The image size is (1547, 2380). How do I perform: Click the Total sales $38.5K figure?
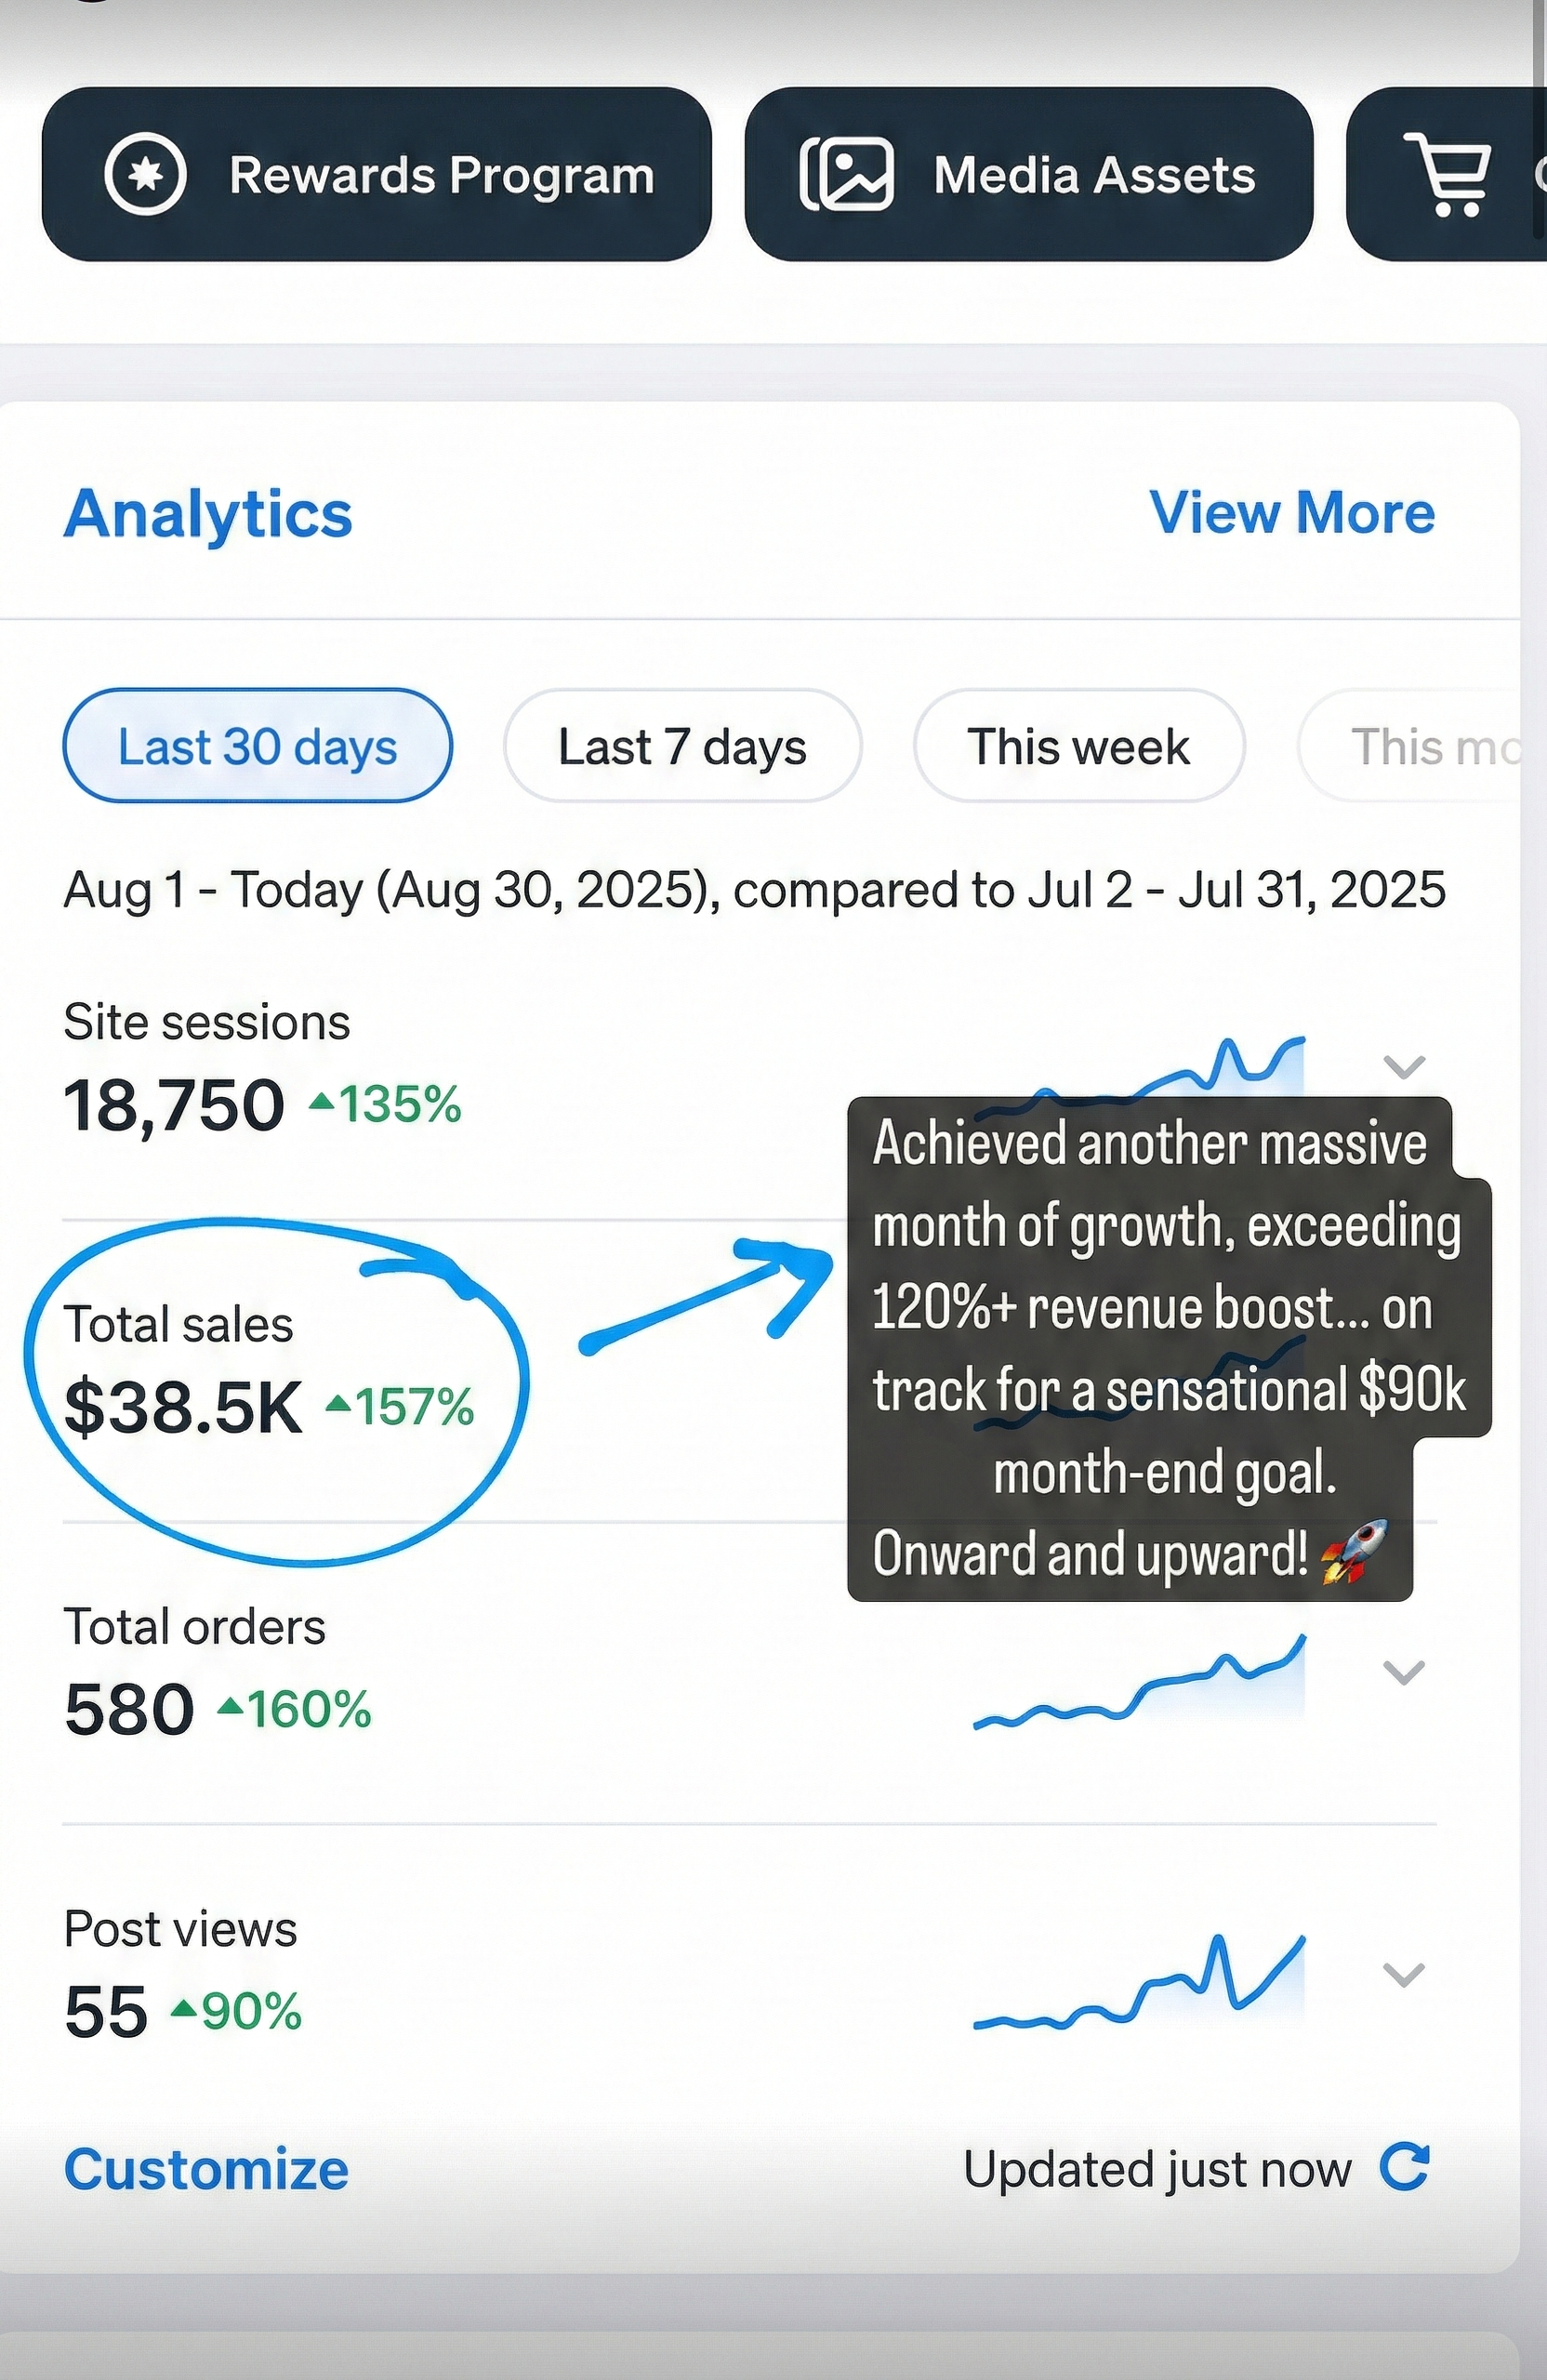click(x=183, y=1406)
